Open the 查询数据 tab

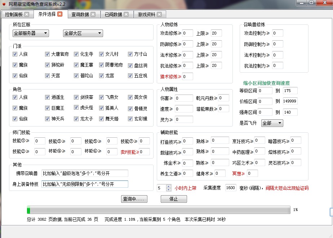coord(80,14)
